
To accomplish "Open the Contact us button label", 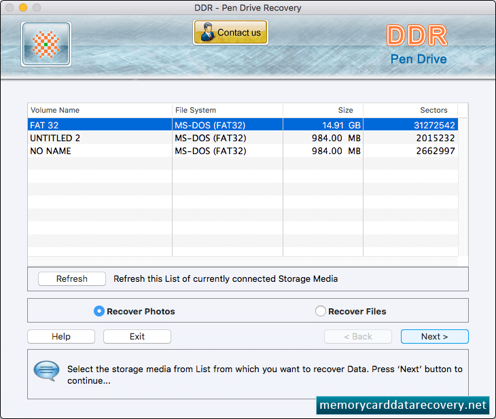I will tap(239, 33).
